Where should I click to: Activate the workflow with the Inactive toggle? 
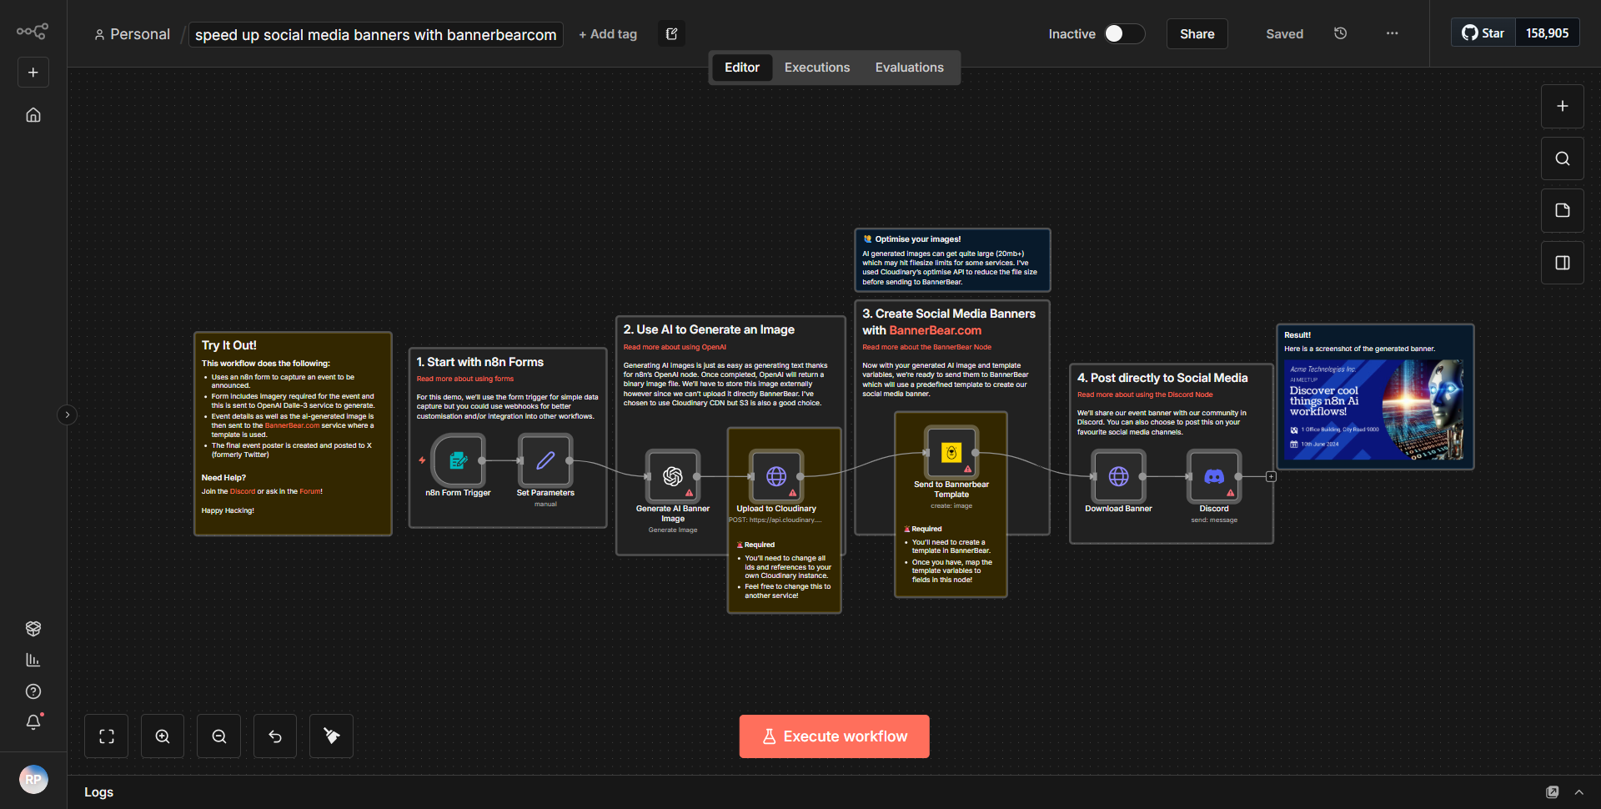(1123, 34)
